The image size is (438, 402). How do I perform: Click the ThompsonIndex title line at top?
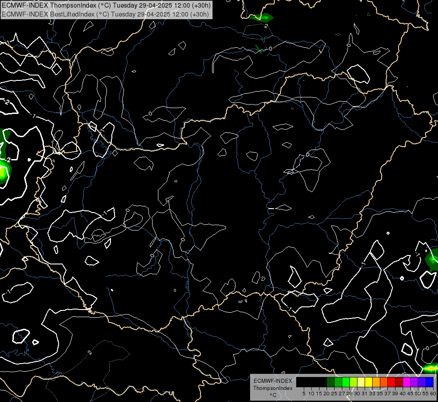(x=106, y=5)
